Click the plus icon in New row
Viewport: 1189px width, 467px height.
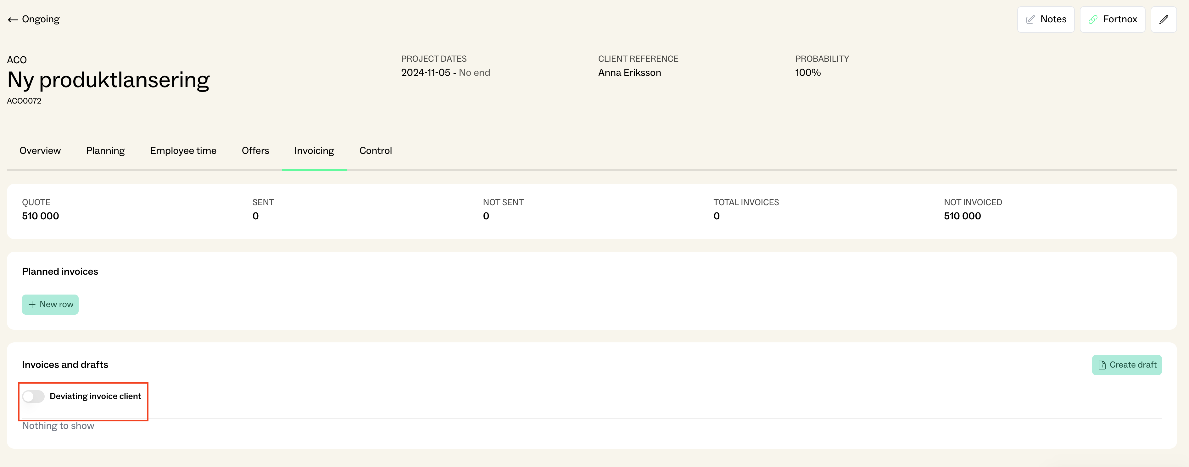32,304
